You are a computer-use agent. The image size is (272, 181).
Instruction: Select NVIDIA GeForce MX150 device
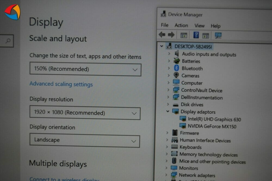[212, 126]
